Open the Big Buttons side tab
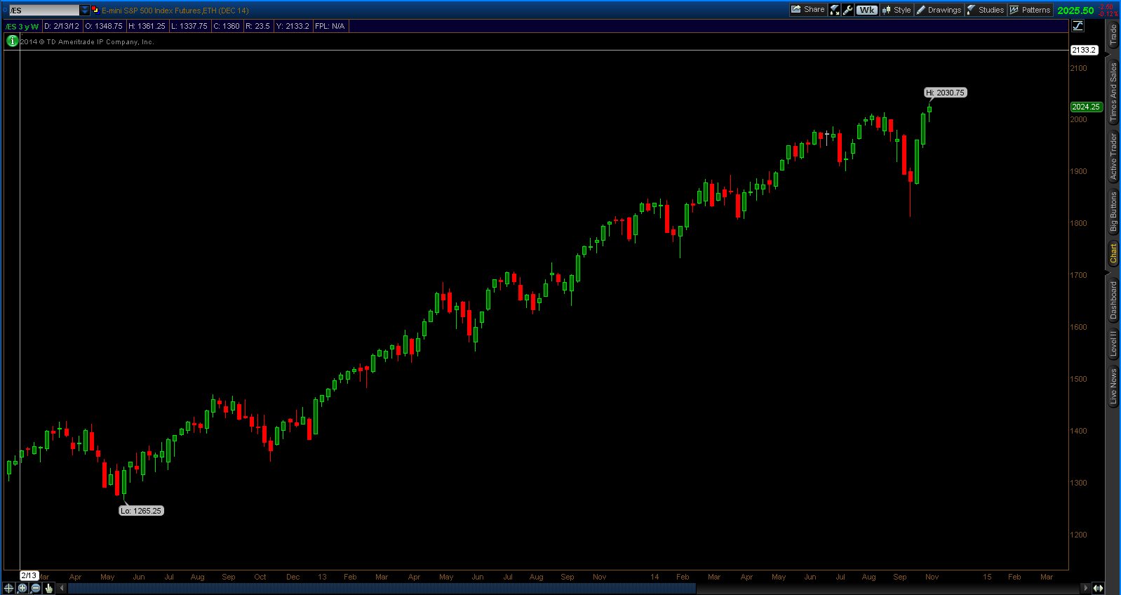The image size is (1121, 595). click(1113, 211)
